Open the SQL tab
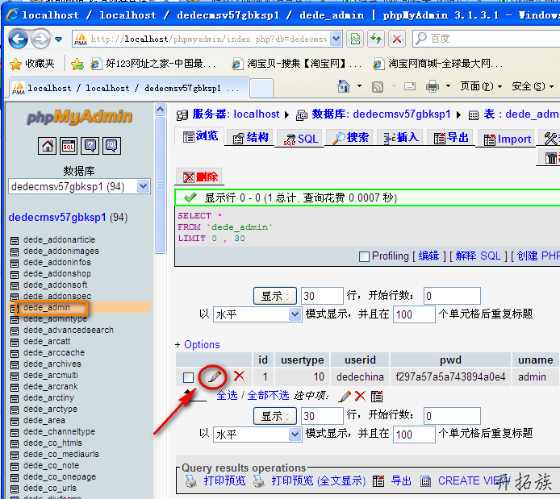This screenshot has width=560, height=499. click(x=300, y=138)
